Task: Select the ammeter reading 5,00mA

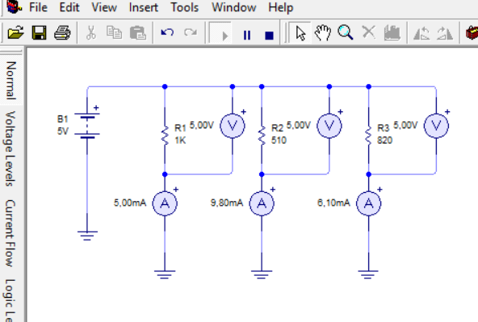Action: pyautogui.click(x=165, y=203)
